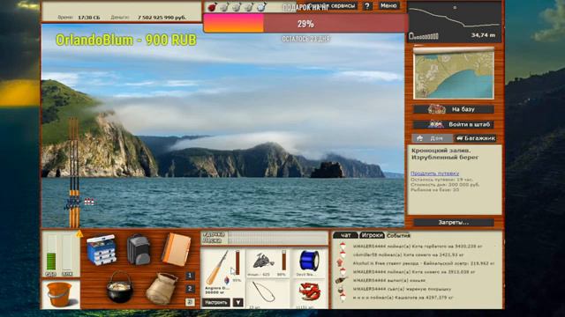Click the minimap of the bay
565x317 pixels.
tap(454, 74)
